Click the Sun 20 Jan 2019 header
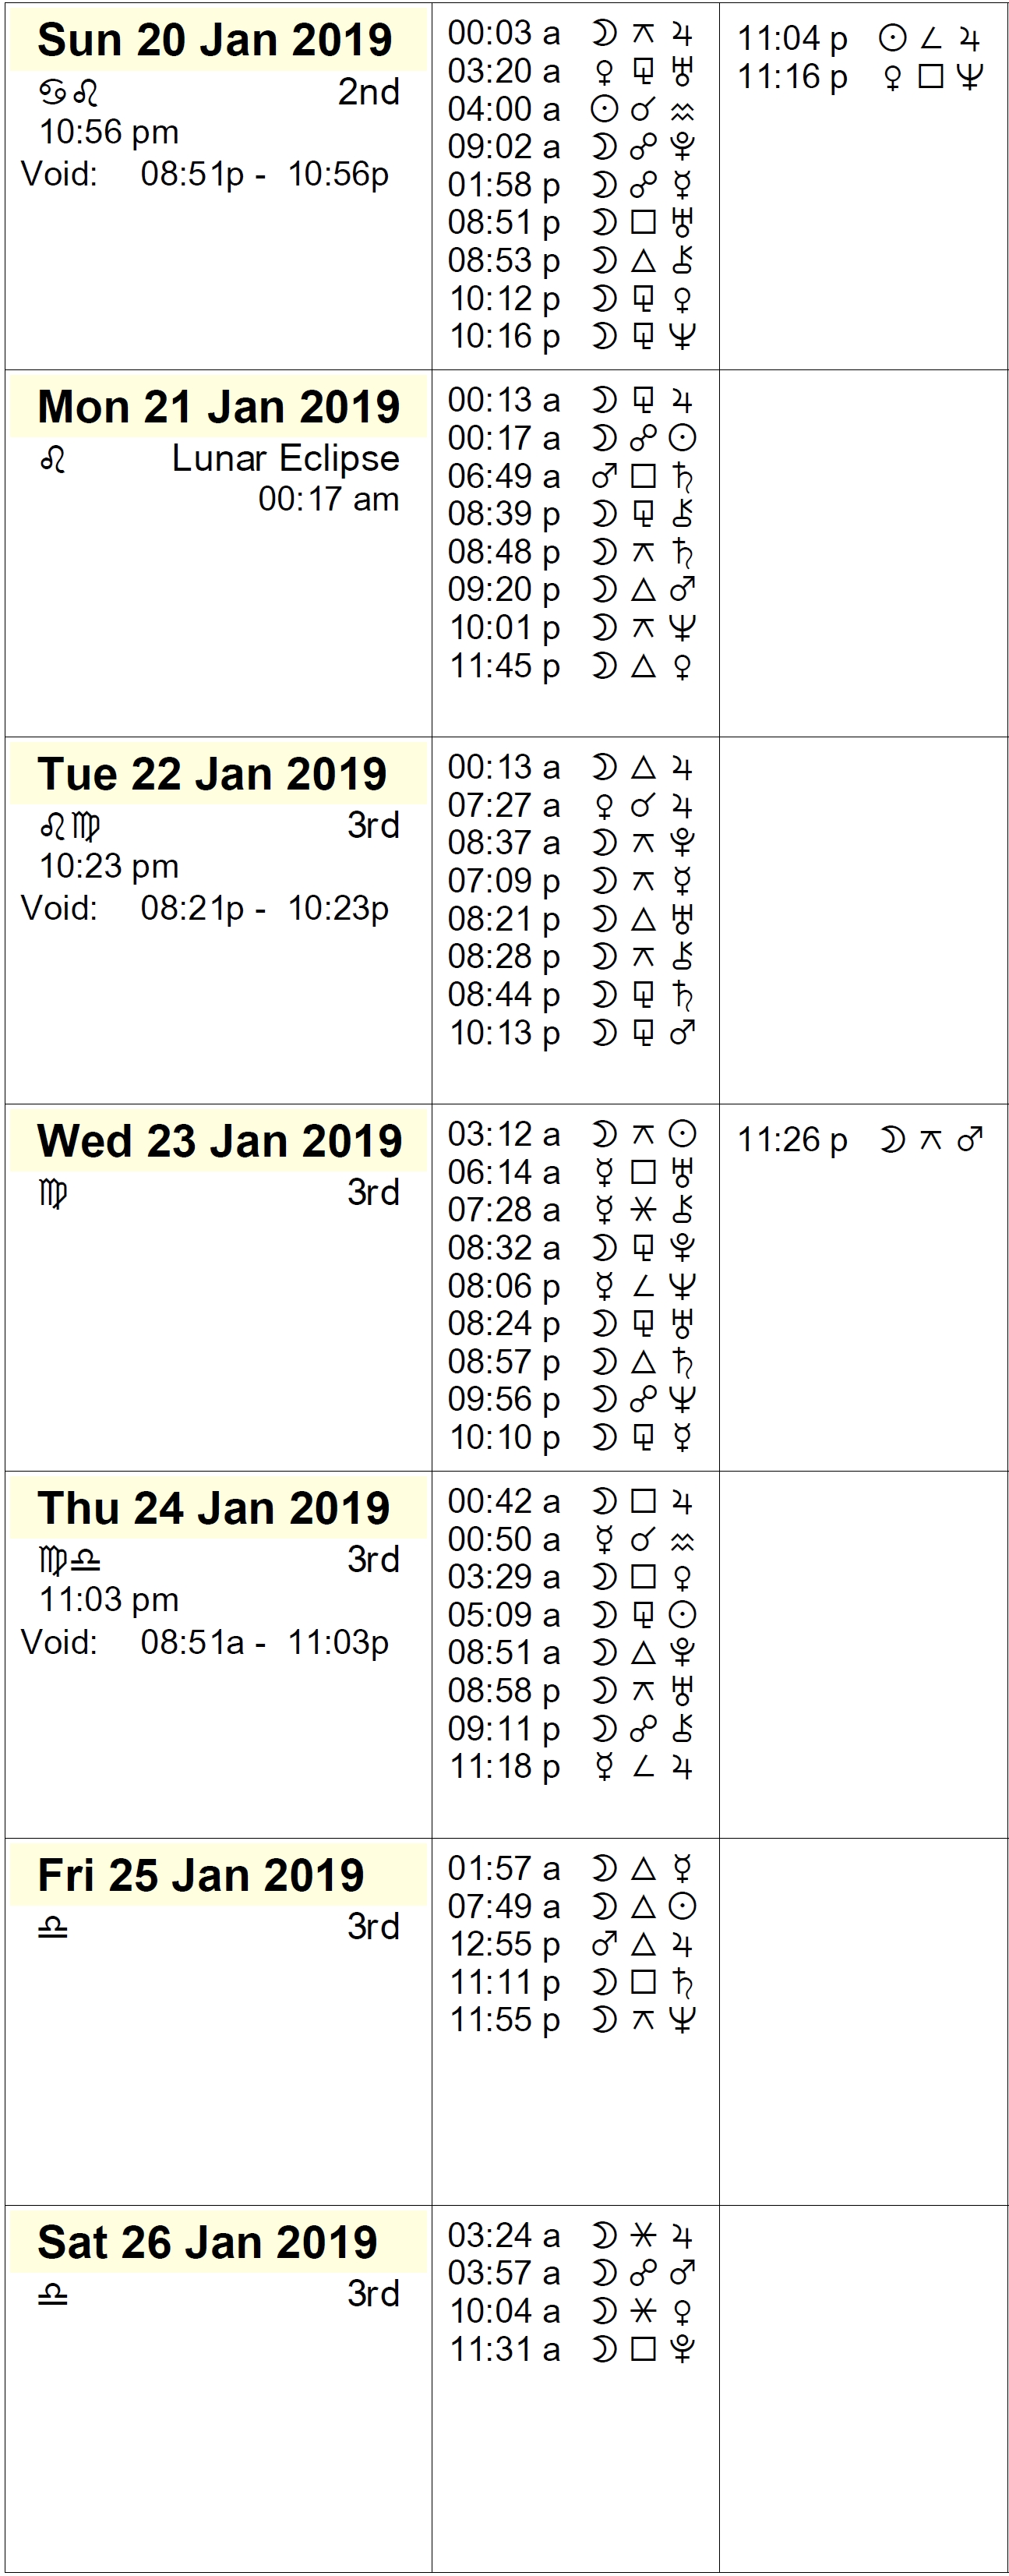This screenshot has width=1009, height=2576. 214,40
